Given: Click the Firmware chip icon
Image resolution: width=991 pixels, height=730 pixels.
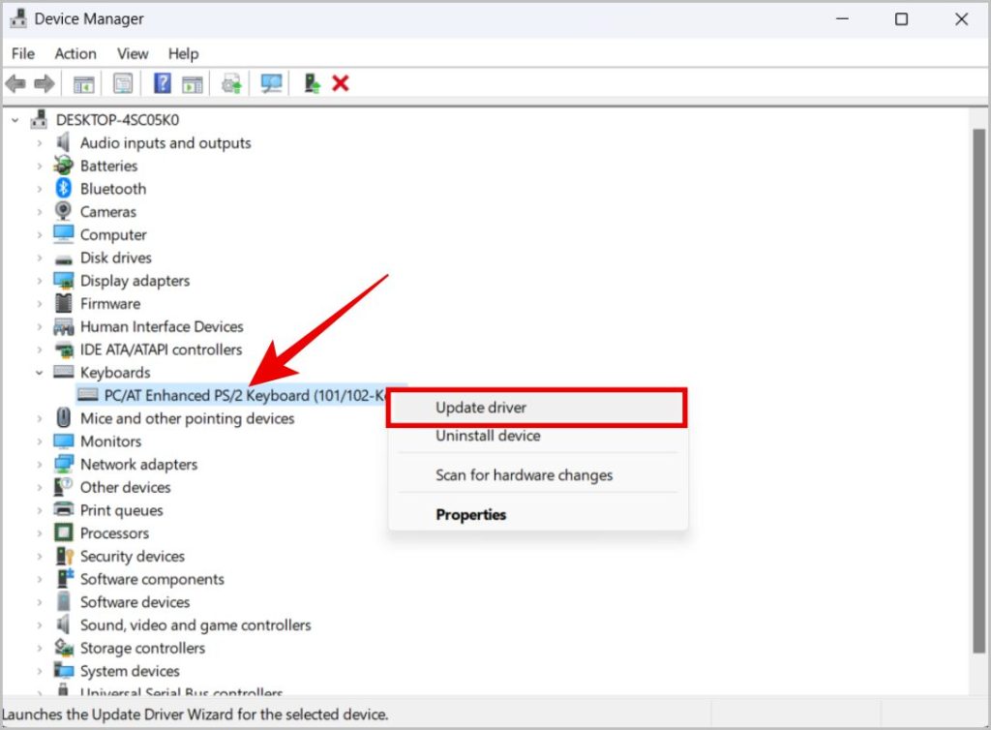Looking at the screenshot, I should point(63,303).
